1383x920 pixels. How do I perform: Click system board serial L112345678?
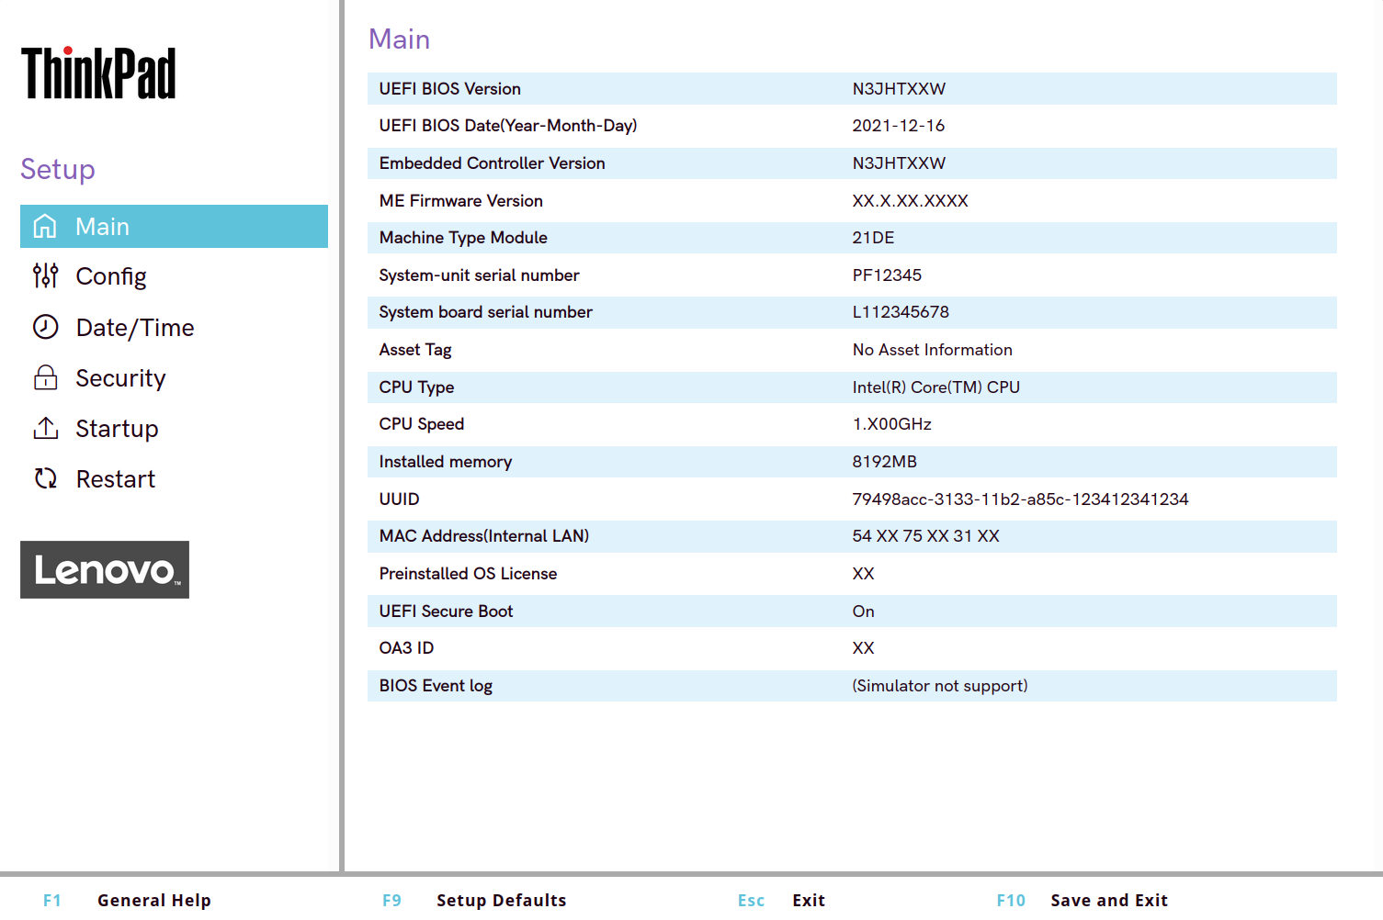tap(901, 312)
